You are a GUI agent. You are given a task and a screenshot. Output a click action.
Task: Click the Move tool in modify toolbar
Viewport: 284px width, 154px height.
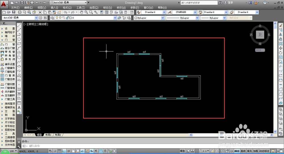tap(281, 48)
